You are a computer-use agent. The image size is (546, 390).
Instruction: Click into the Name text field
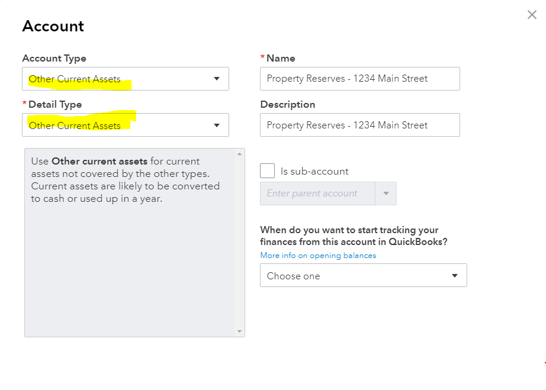pyautogui.click(x=359, y=78)
